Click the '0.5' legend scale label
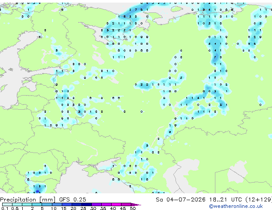 pos(15,208)
